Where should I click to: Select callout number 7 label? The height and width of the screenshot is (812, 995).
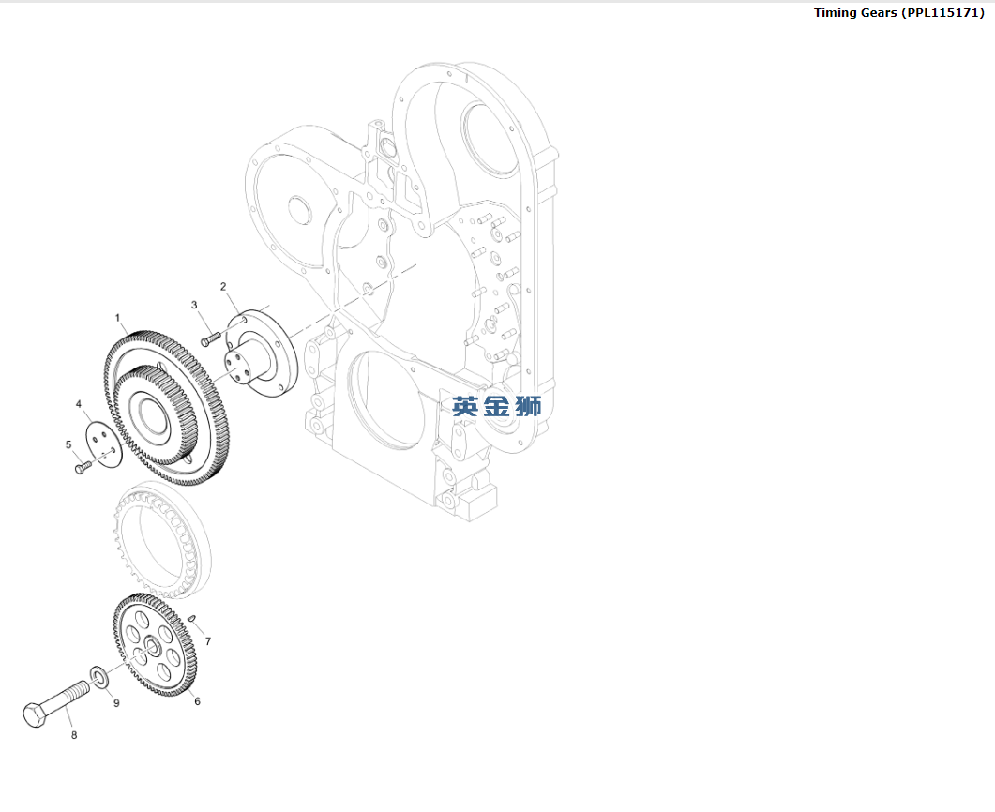point(207,642)
